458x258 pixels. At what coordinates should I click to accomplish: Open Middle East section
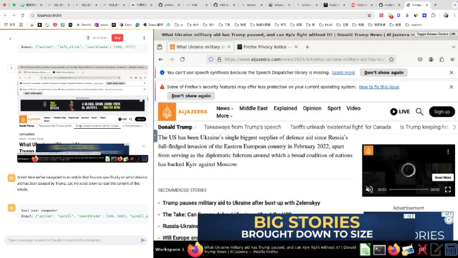253,108
